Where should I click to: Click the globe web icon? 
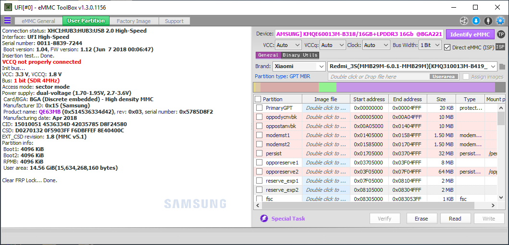point(464,21)
